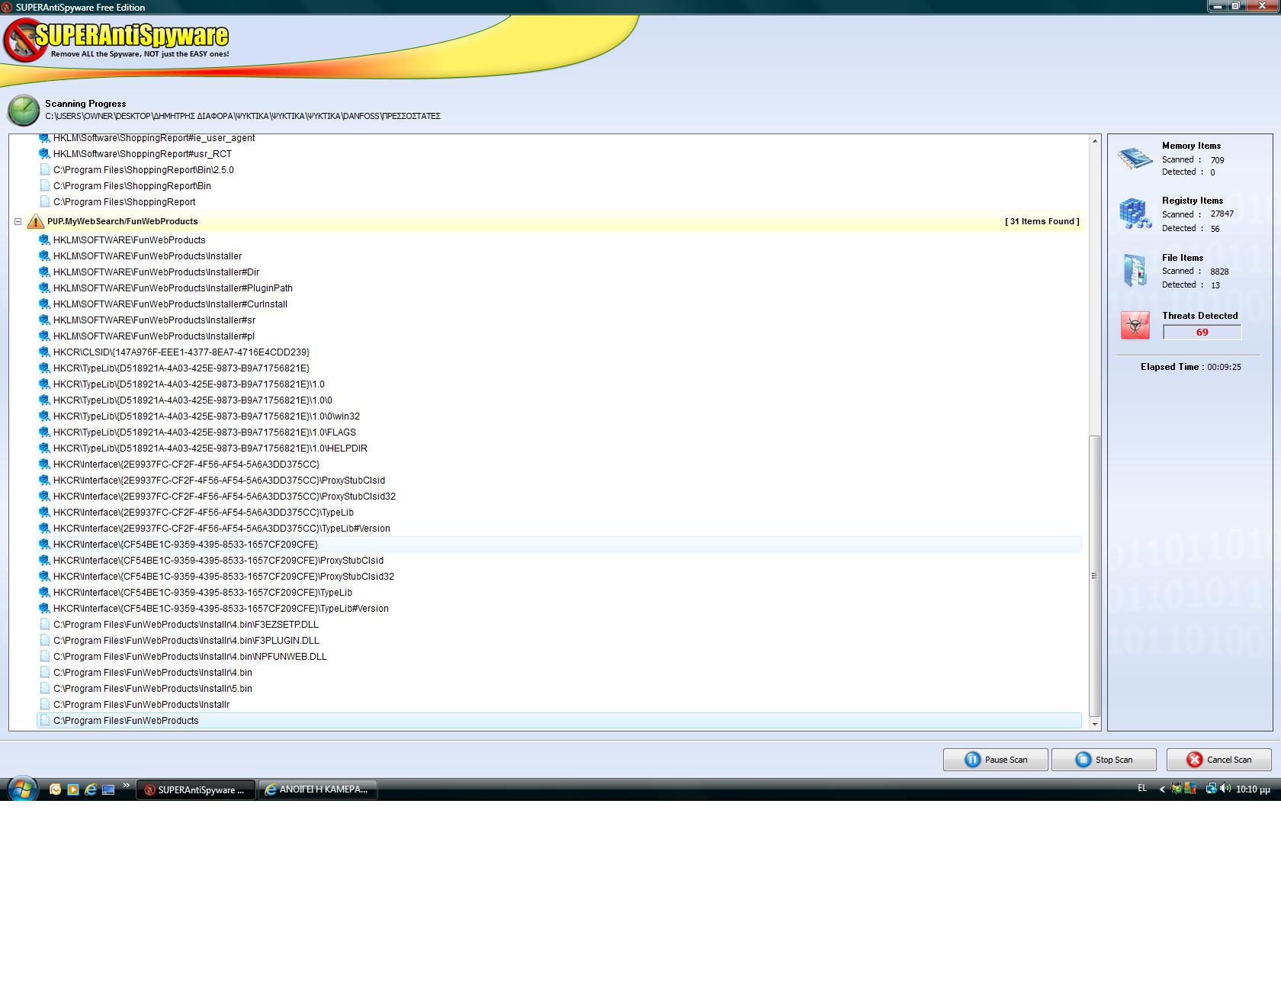Screen dimensions: 1281x1003
Task: Open Windows Media Player quick launch icon
Action: tap(72, 789)
